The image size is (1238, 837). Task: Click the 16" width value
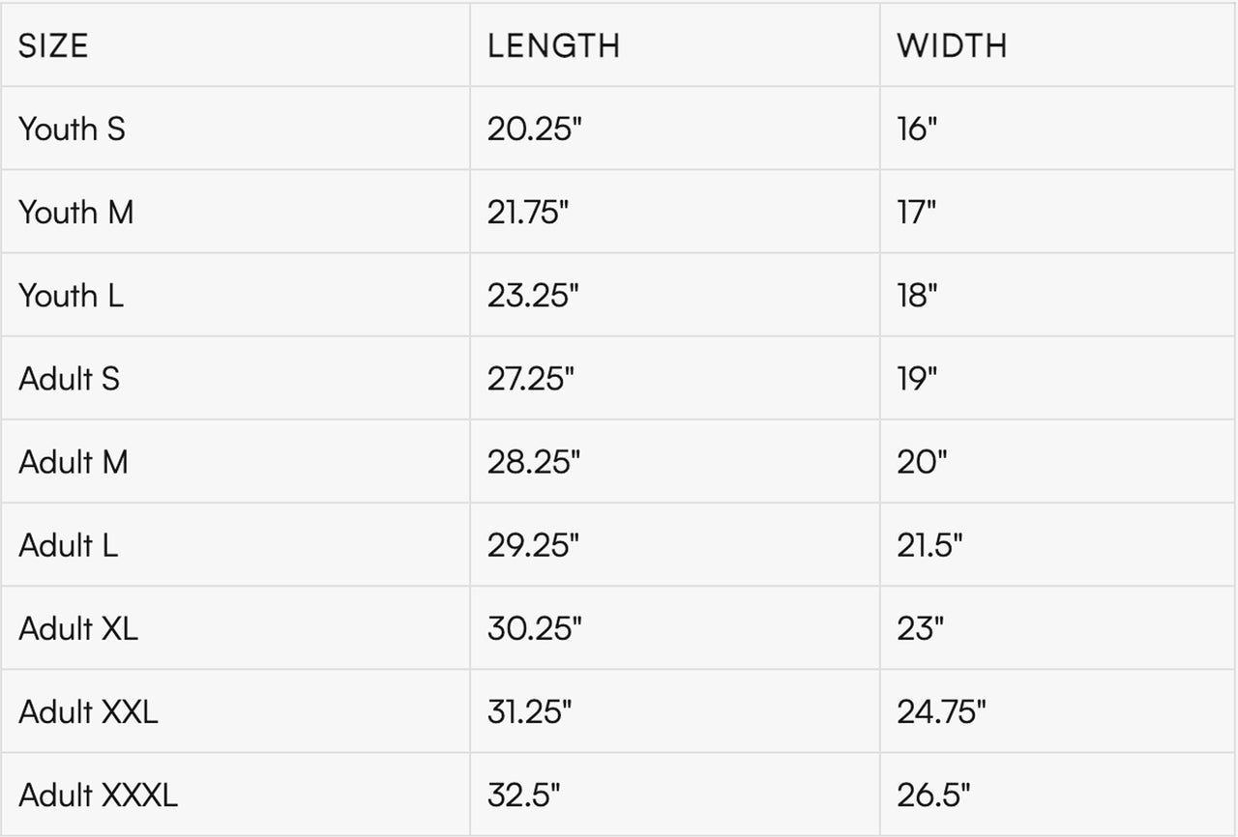point(917,129)
